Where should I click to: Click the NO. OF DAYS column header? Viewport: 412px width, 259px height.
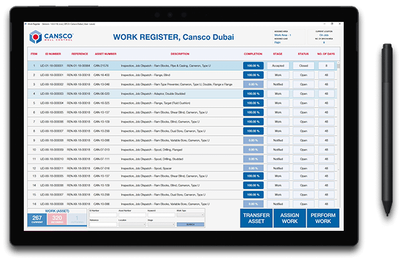pyautogui.click(x=326, y=54)
